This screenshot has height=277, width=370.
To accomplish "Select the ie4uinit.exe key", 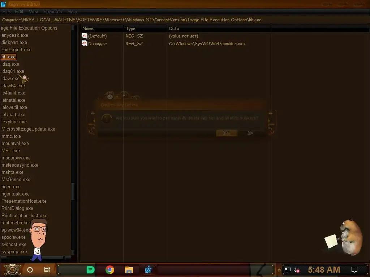I will point(13,93).
